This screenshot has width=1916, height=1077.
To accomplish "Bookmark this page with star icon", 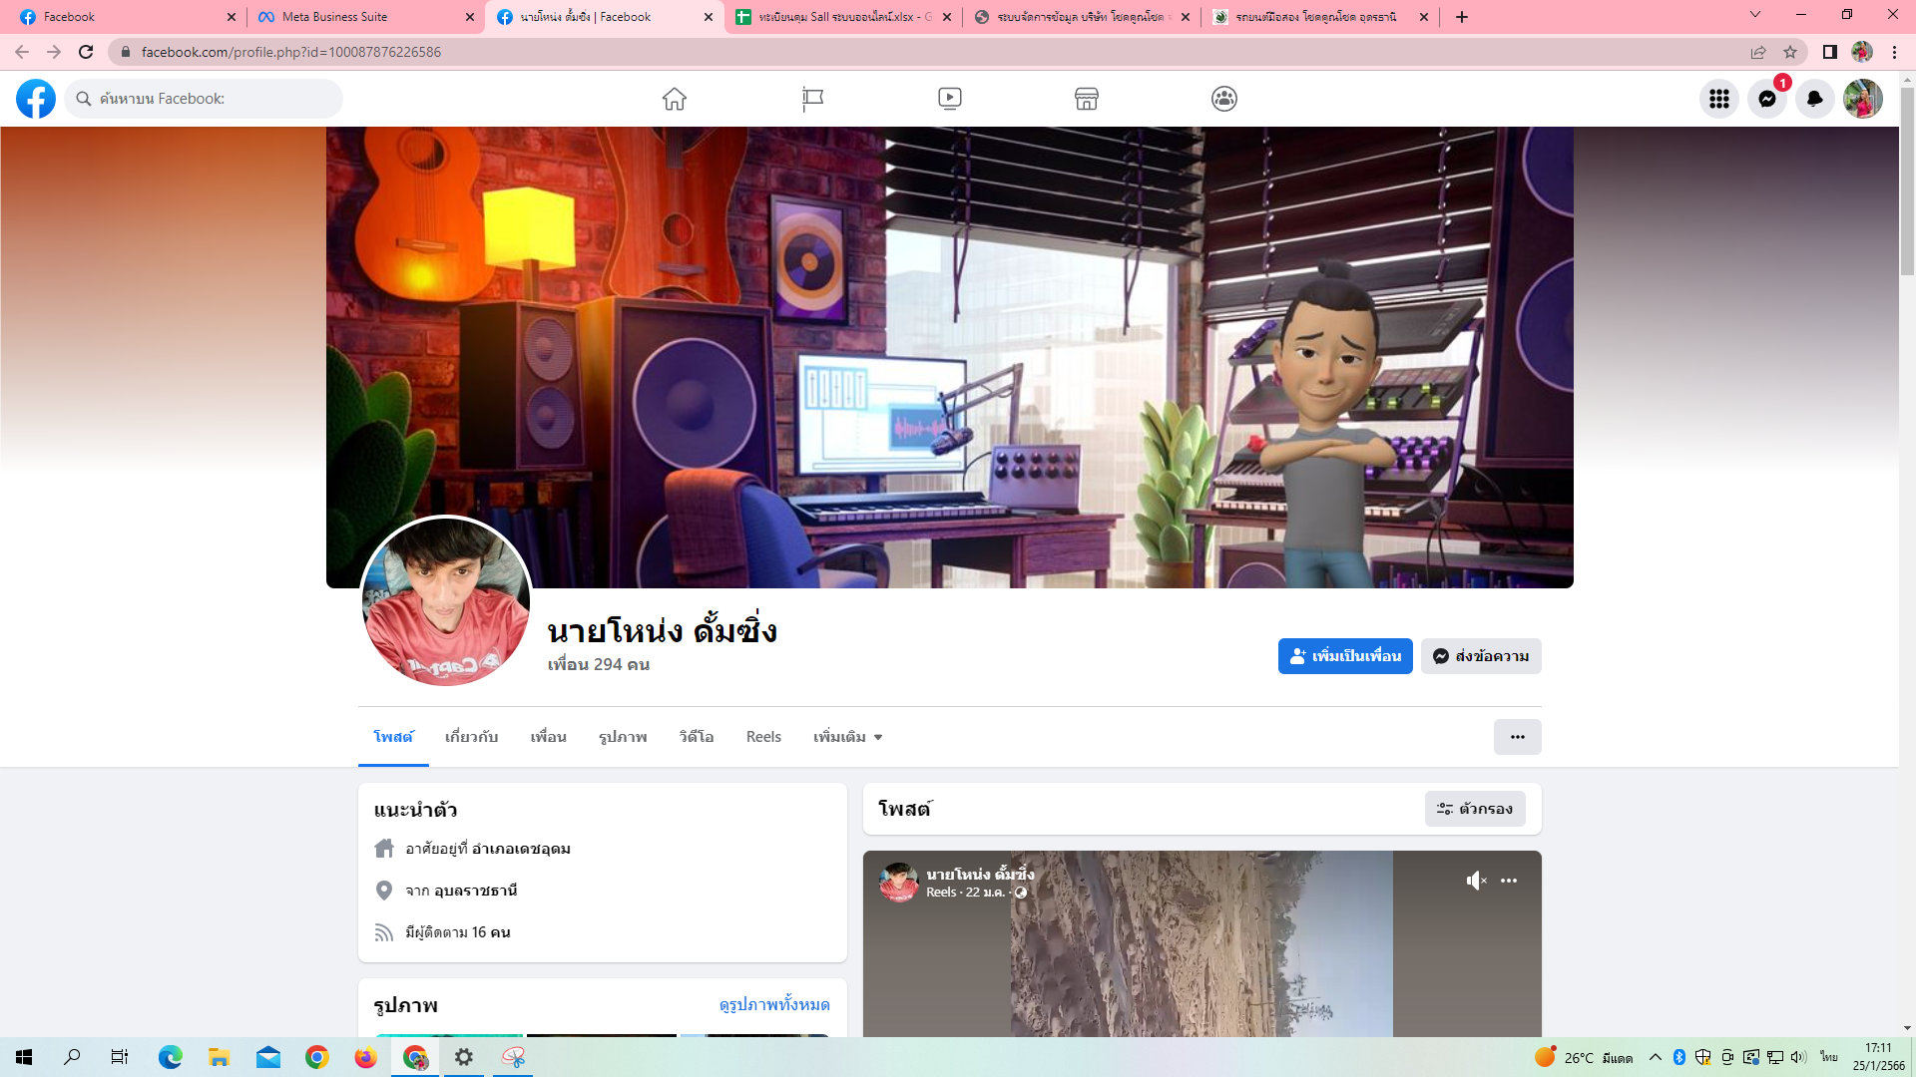I will pos(1790,52).
